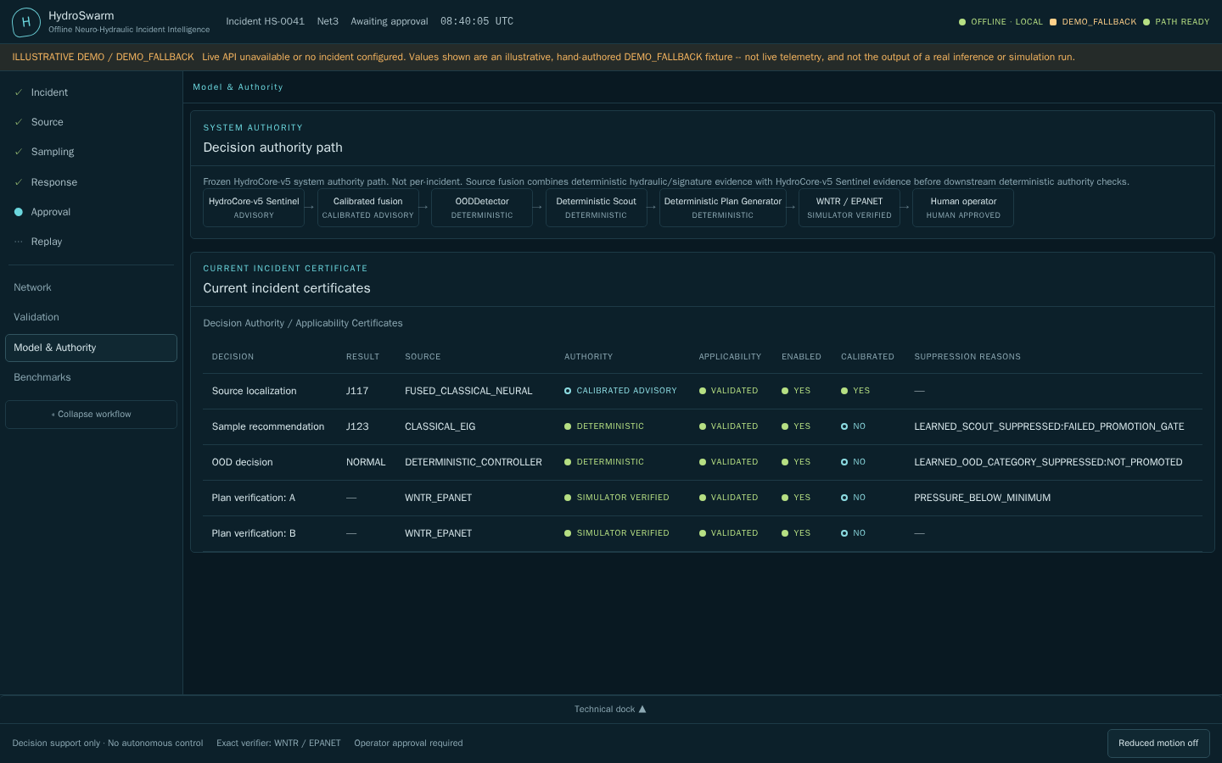The height and width of the screenshot is (763, 1222).
Task: Click the SUPPRESSION REASONS column header
Action: click(x=967, y=357)
